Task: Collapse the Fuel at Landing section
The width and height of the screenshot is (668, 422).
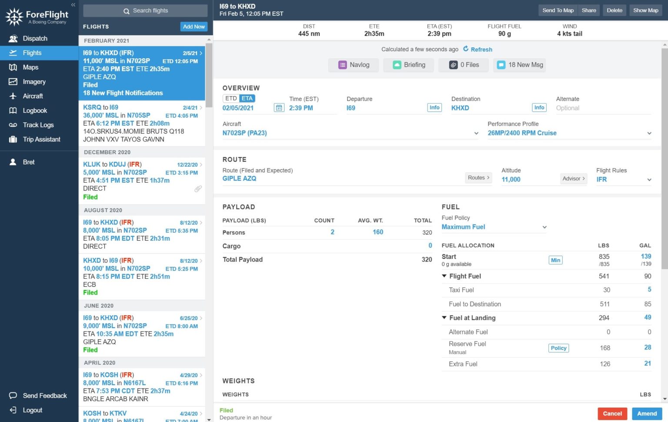Action: [444, 318]
